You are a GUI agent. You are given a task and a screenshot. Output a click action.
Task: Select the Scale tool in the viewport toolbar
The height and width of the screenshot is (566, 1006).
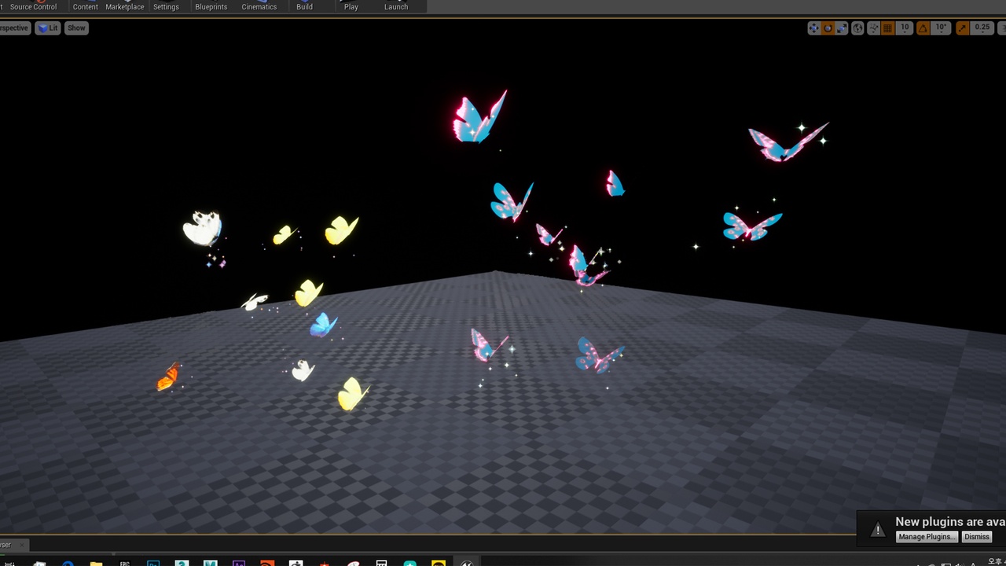point(842,28)
